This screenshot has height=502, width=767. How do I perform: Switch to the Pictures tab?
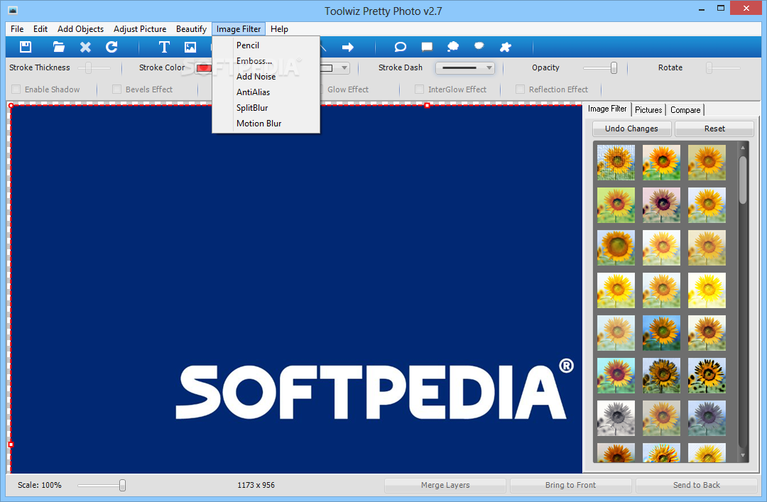coord(648,109)
